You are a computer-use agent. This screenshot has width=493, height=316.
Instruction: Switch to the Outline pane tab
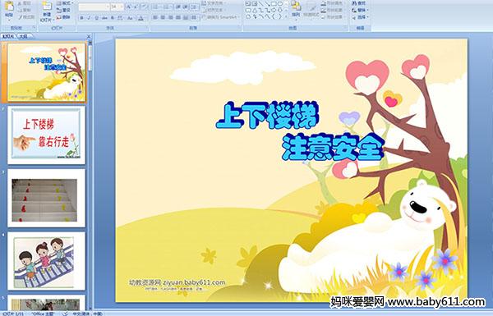click(24, 36)
